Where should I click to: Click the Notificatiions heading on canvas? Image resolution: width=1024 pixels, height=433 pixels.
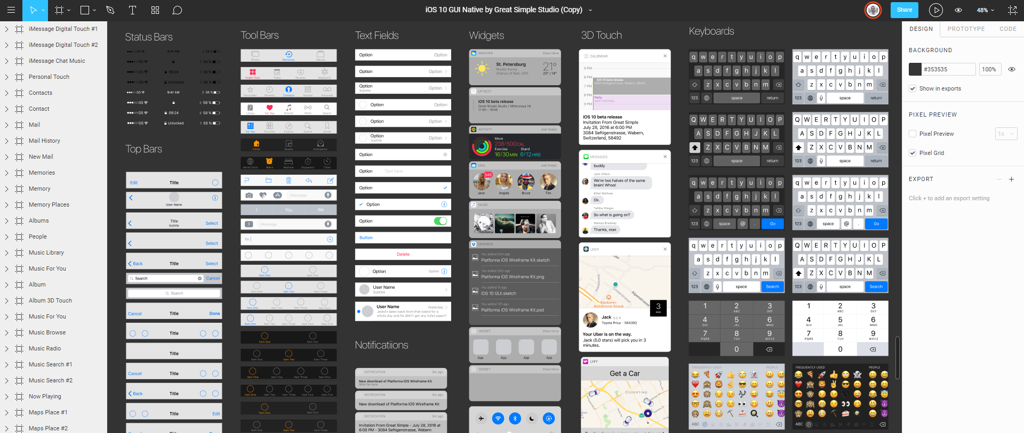(x=381, y=345)
